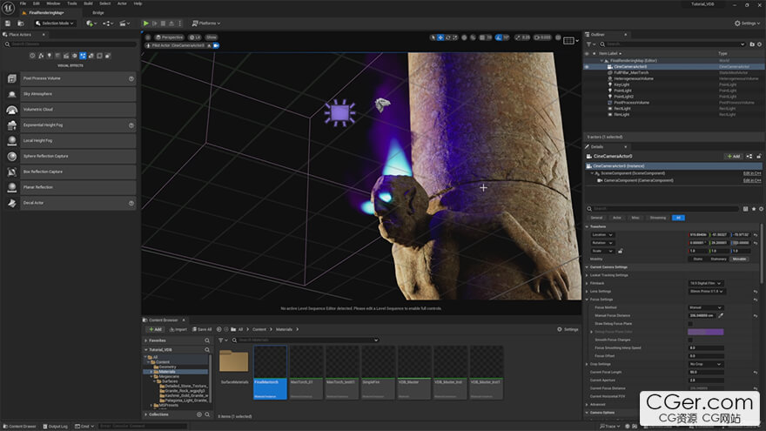The width and height of the screenshot is (766, 431).
Task: Select the Streaming filter tab in Details
Action: click(x=657, y=218)
